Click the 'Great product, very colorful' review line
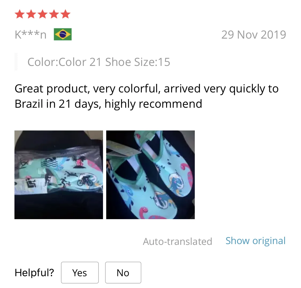301x288 pixels. coord(147,89)
